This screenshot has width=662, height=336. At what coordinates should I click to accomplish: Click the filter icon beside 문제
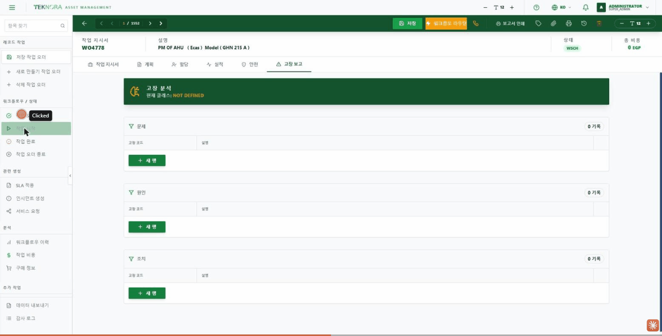pos(131,126)
